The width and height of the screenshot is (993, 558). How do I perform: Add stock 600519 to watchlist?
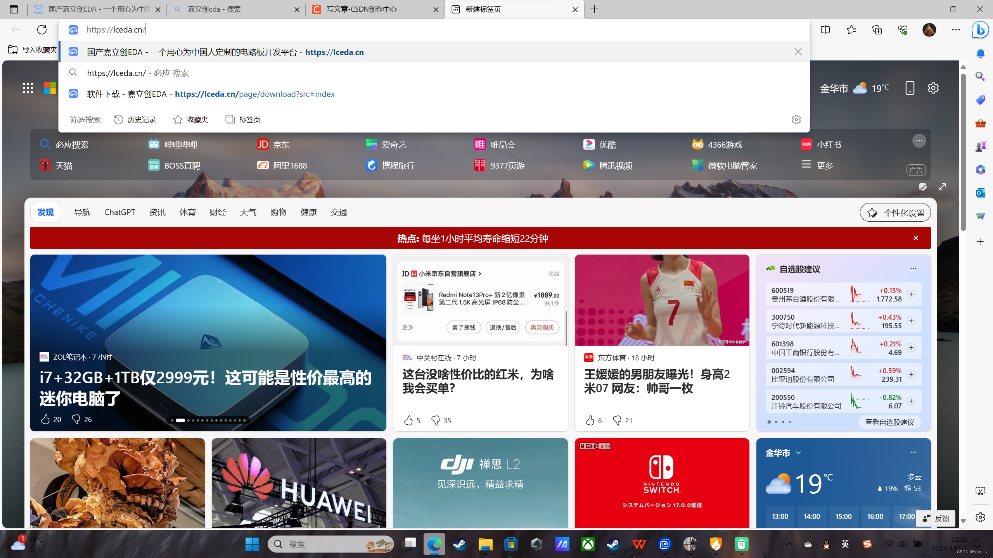(x=911, y=294)
